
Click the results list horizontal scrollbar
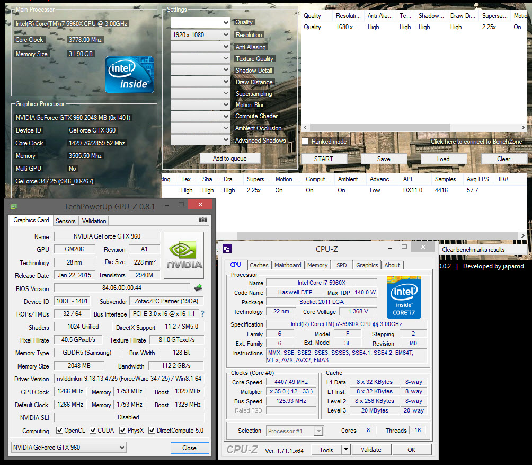(378, 235)
